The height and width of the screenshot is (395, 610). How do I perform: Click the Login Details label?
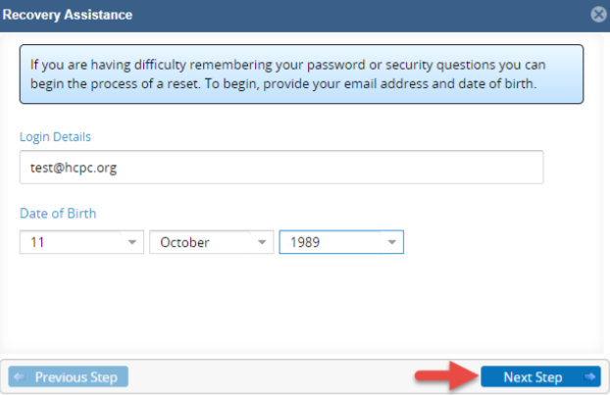pyautogui.click(x=55, y=137)
